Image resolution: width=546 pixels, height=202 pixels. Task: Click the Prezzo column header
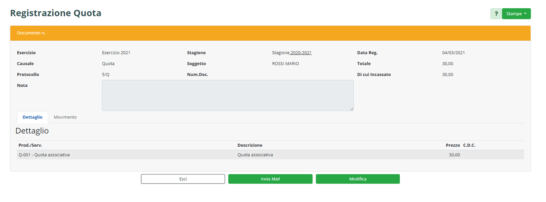(x=453, y=145)
